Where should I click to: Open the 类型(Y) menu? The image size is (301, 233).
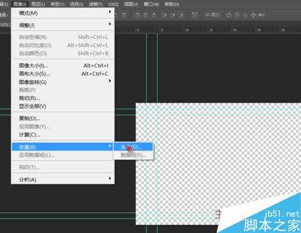(x=57, y=4)
